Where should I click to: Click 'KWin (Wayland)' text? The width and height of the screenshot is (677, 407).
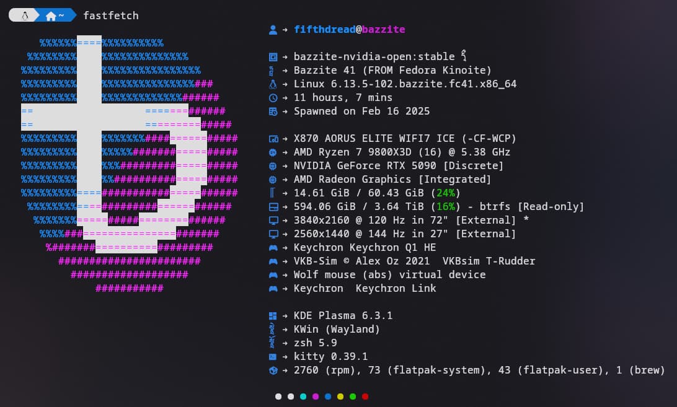[337, 329]
